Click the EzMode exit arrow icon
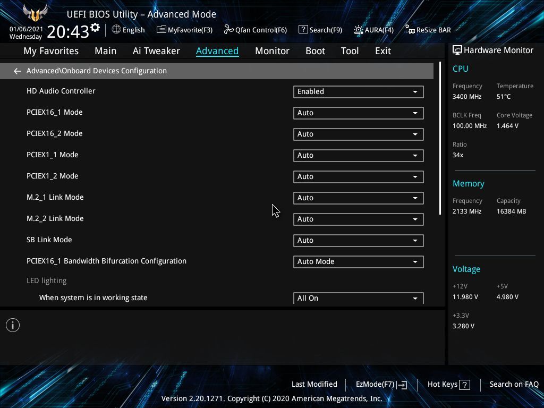544x408 pixels. (x=402, y=385)
